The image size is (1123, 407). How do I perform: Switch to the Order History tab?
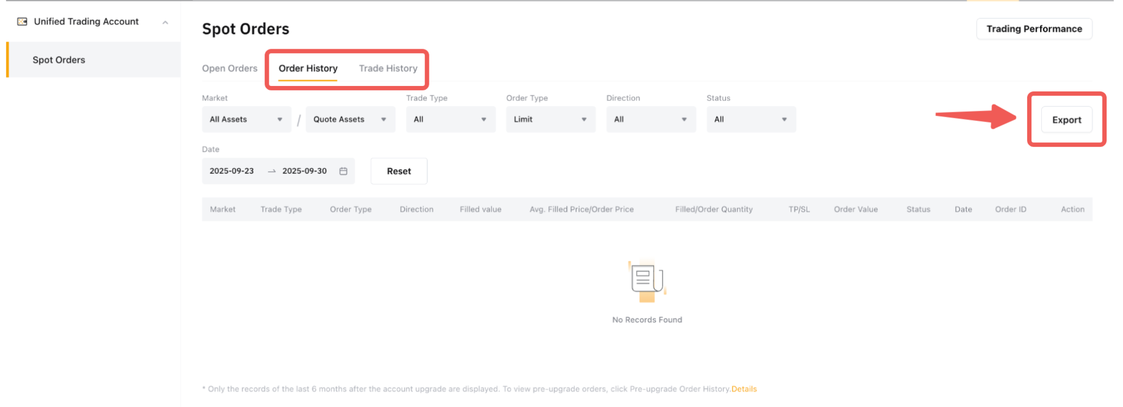(x=308, y=68)
